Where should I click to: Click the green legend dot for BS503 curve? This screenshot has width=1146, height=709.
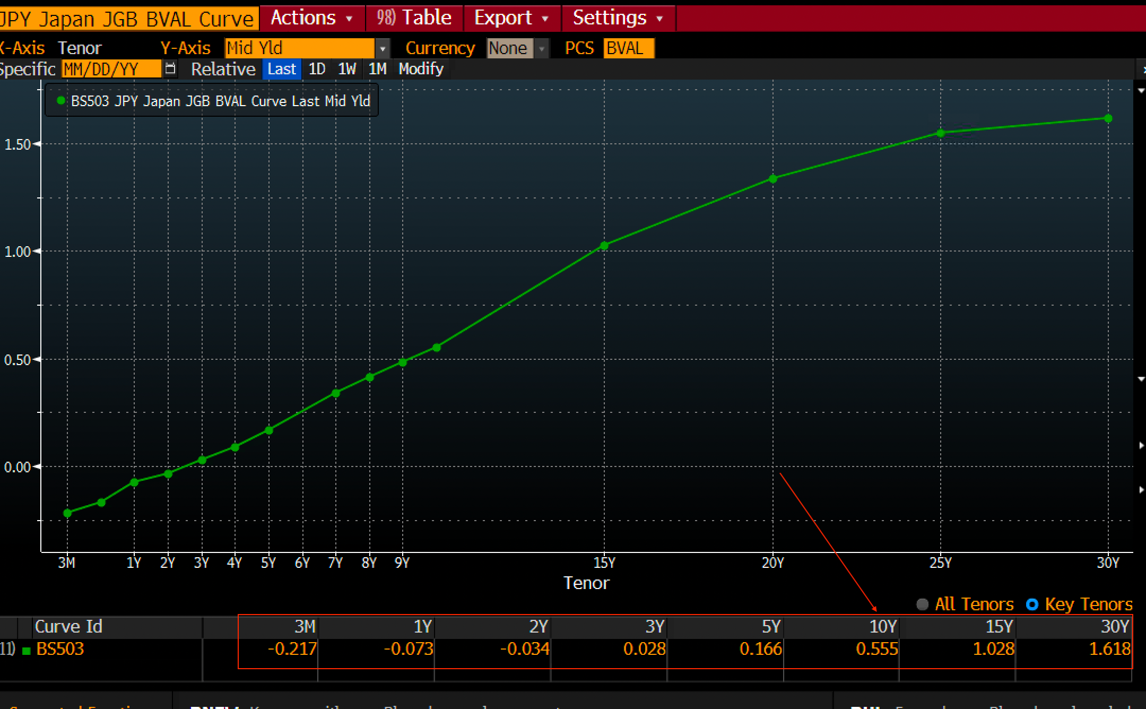(61, 100)
